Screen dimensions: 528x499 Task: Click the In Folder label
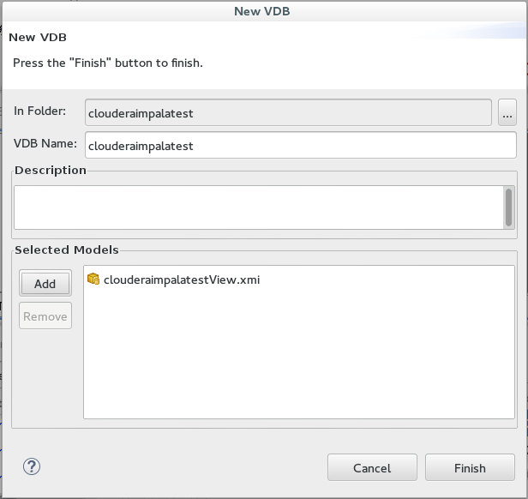coord(39,111)
